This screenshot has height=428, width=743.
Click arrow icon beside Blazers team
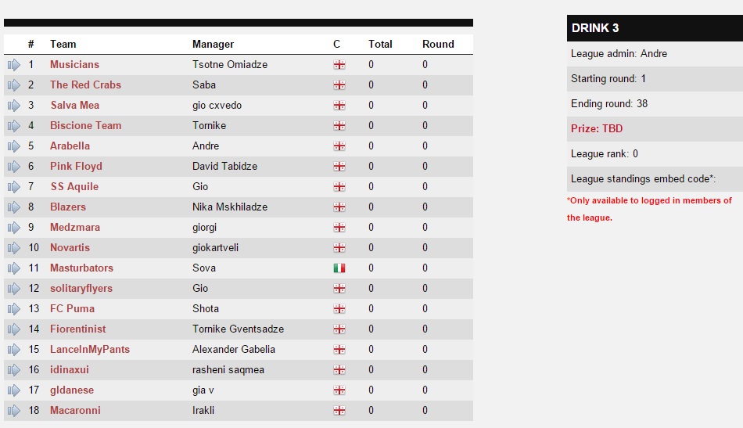(x=14, y=207)
